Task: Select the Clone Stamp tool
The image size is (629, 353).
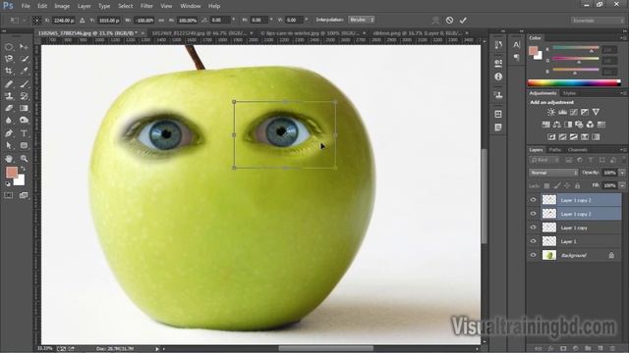Action: [9, 96]
